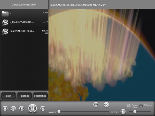
Task: Click the total duration 01:39:26
Action: (x=114, y=112)
